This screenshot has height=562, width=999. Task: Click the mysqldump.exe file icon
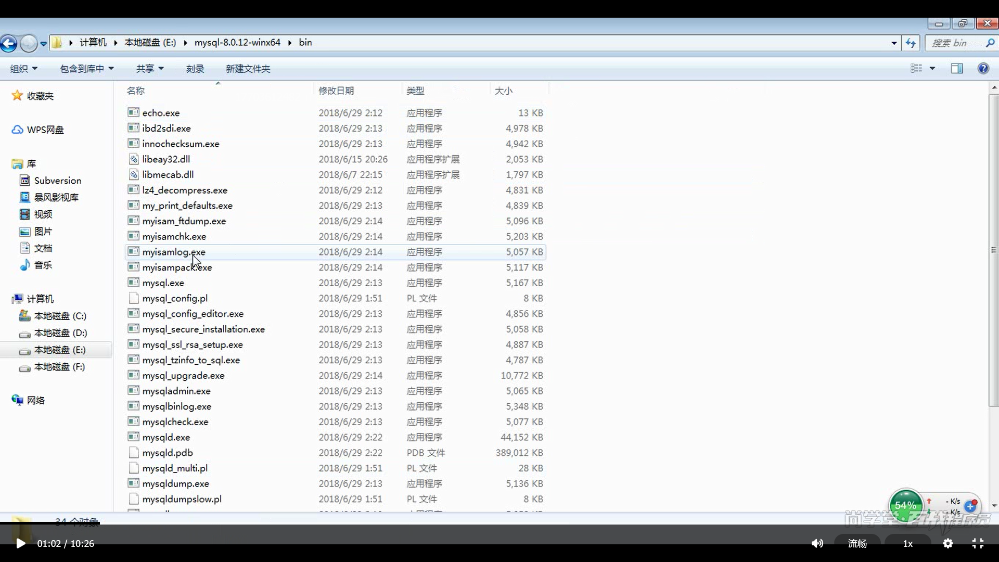pos(134,483)
